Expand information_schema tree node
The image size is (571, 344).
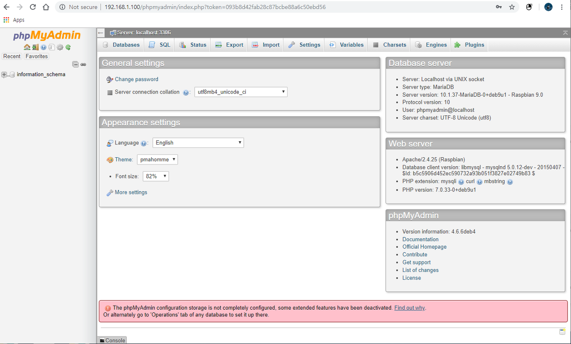[4, 75]
